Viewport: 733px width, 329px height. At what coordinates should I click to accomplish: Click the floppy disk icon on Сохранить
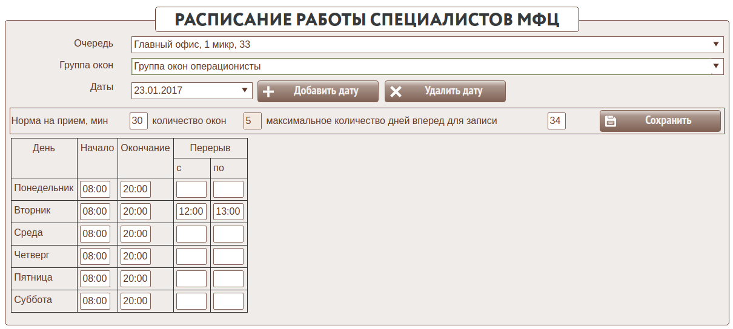pyautogui.click(x=611, y=121)
